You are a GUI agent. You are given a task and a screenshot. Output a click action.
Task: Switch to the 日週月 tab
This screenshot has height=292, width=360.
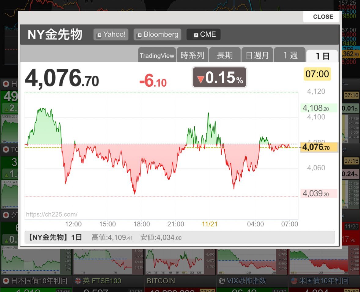[257, 55]
